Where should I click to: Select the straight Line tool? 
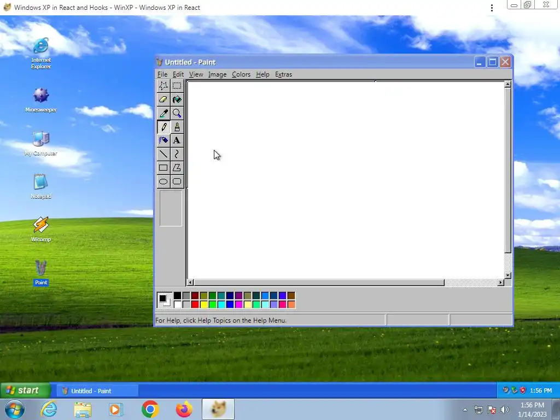163,154
